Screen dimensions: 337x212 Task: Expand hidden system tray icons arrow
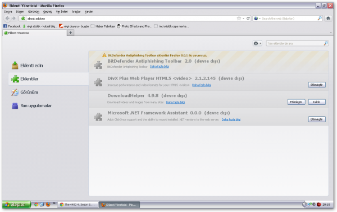[x=304, y=205]
